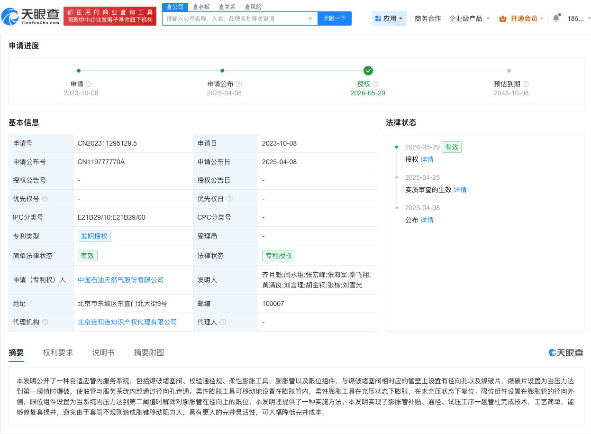Open notifications bell icon
This screenshot has height=434, width=591.
(556, 18)
